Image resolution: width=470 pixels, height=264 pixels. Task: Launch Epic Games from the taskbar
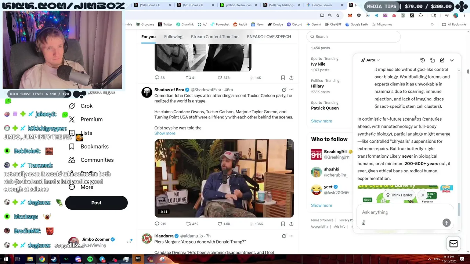point(138,259)
